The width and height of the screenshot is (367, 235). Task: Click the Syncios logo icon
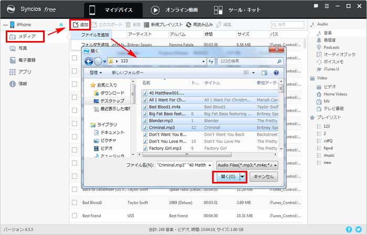click(x=11, y=9)
